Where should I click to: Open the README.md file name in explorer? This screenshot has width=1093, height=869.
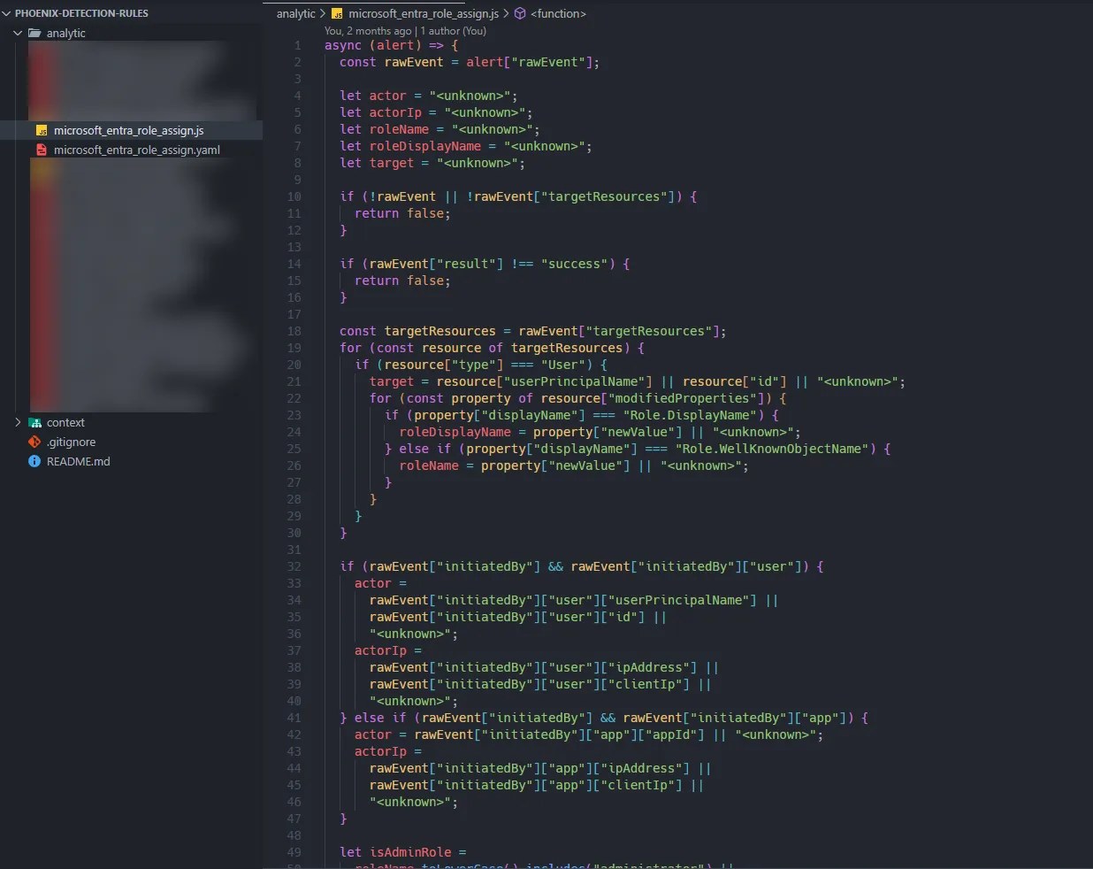(x=78, y=462)
